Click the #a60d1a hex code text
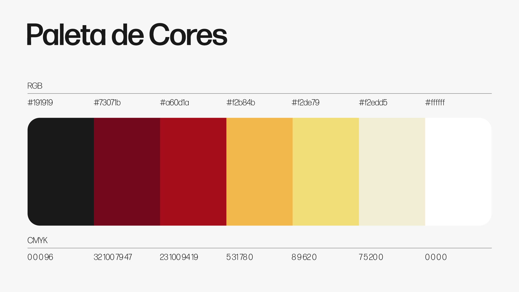 pyautogui.click(x=174, y=102)
